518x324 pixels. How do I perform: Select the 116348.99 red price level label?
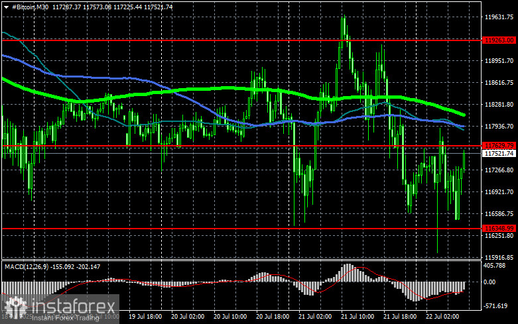pyautogui.click(x=499, y=229)
